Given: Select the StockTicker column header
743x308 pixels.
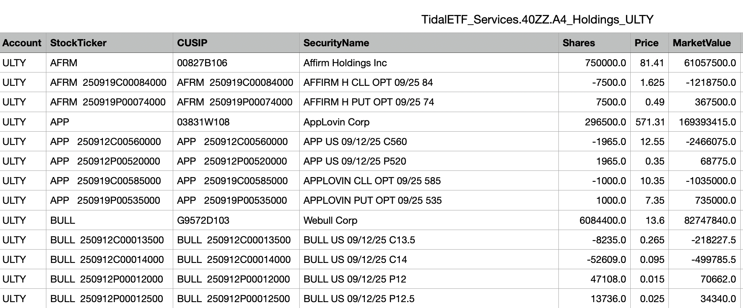Looking at the screenshot, I should 78,43.
